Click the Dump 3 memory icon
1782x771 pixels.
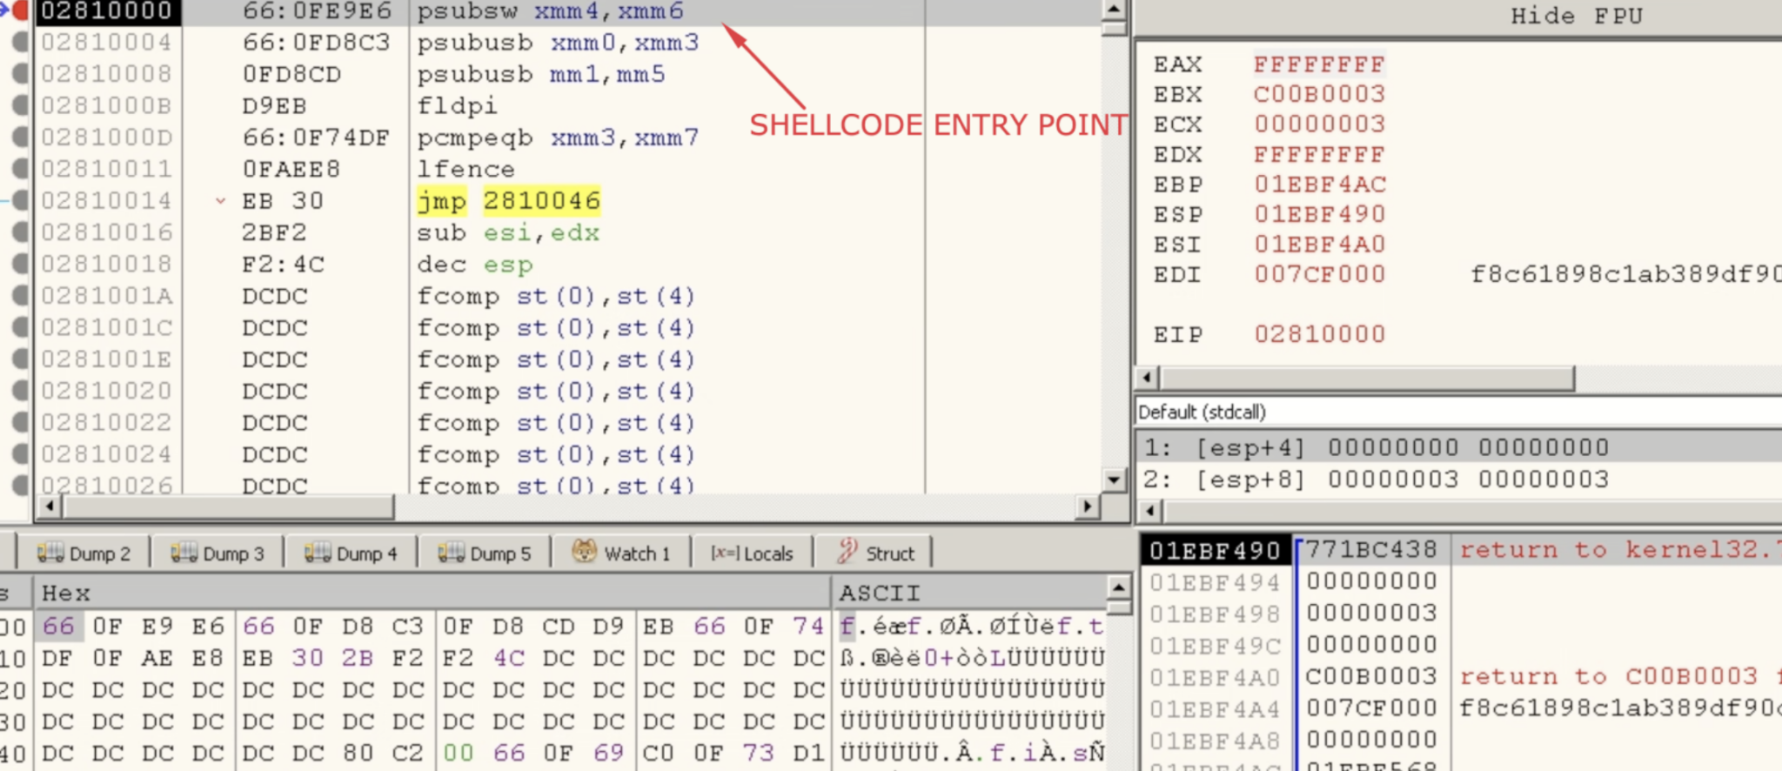tap(184, 553)
